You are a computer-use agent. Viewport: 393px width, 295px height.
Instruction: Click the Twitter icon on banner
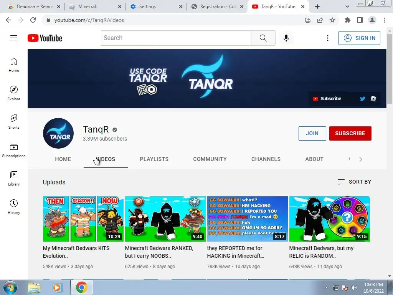(362, 99)
